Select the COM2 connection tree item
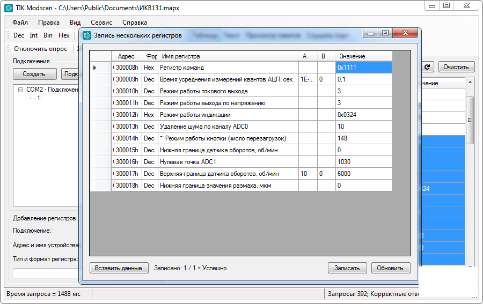Screen dimensions: 483x304 pyautogui.click(x=52, y=90)
